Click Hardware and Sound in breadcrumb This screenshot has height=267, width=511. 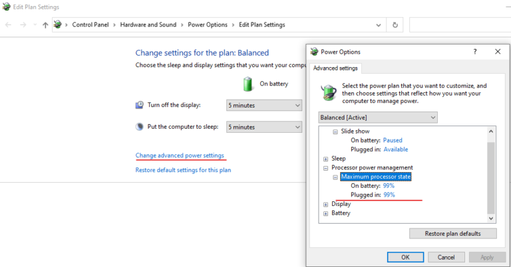[148, 25]
